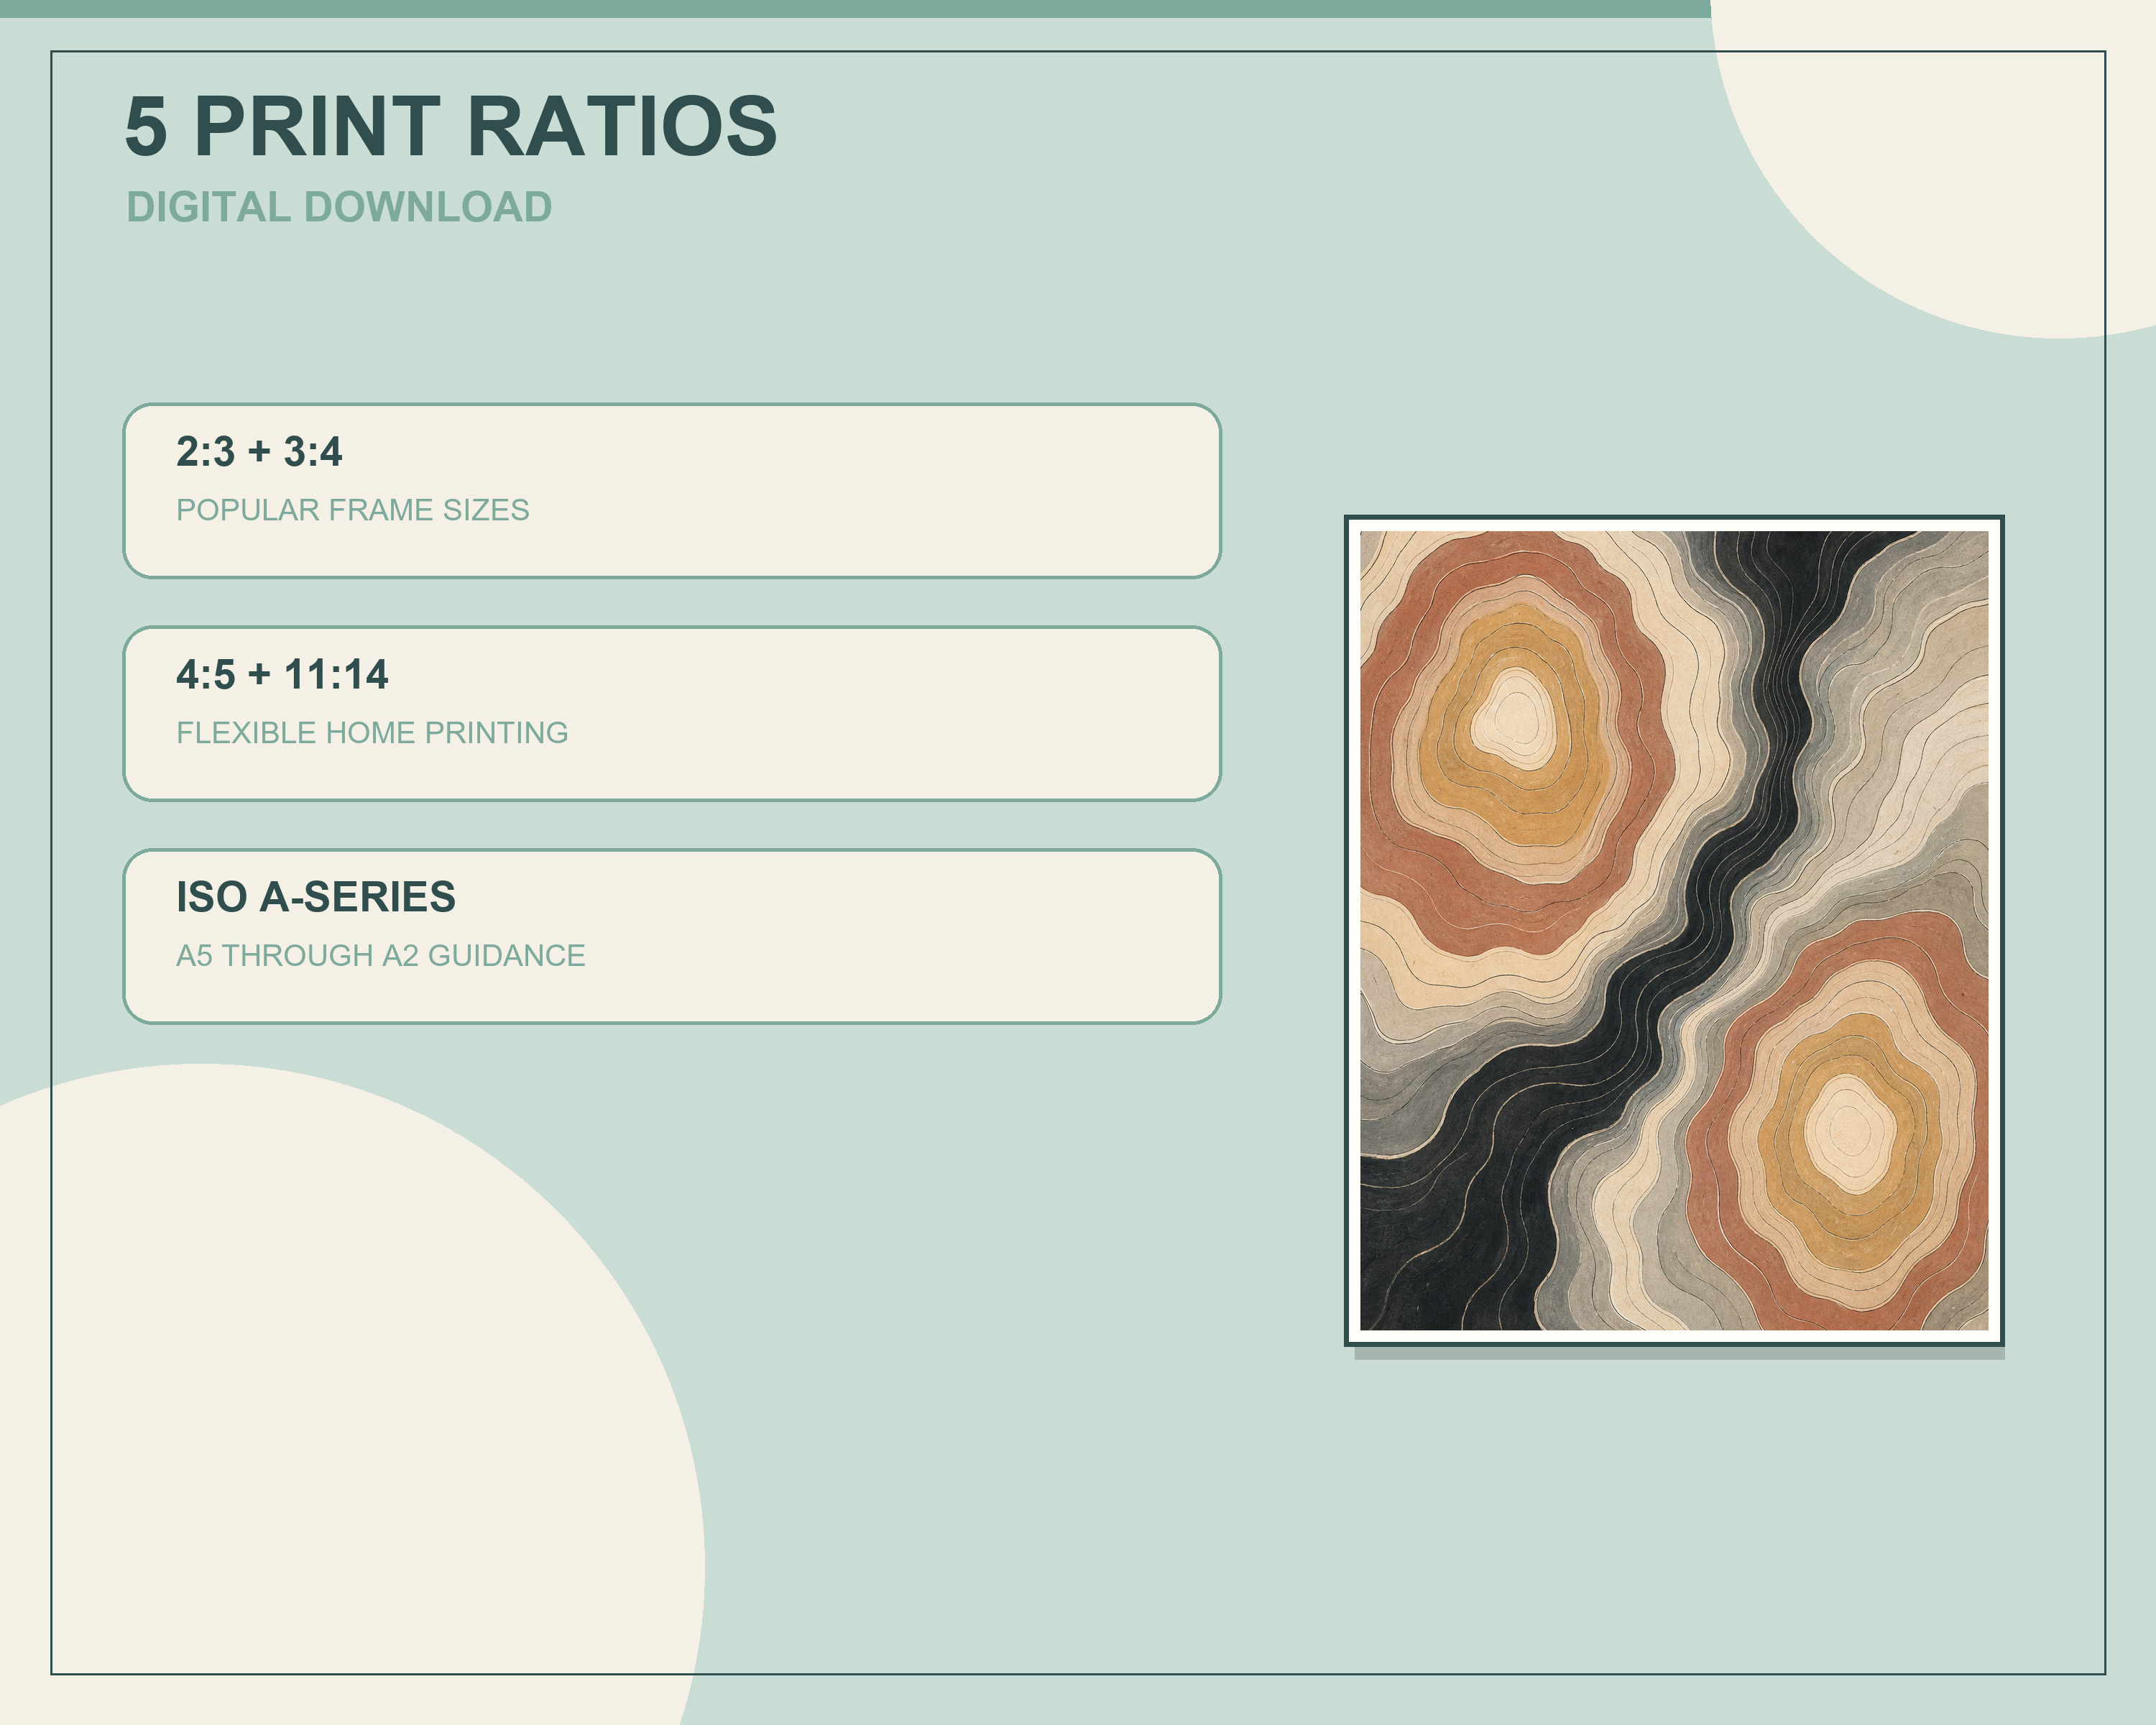Viewport: 2156px width, 1725px height.
Task: Select the 'ISO A-SERIES' card title
Action: pyautogui.click(x=316, y=897)
